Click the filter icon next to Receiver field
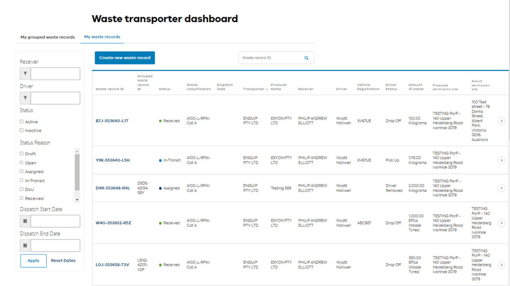 [x=25, y=73]
